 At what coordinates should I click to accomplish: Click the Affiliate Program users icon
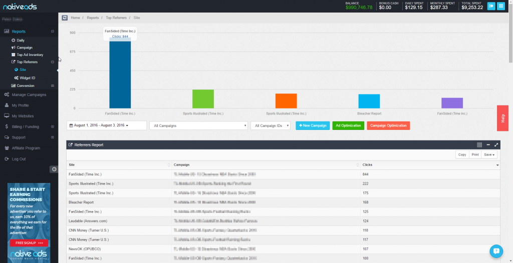tap(7, 148)
